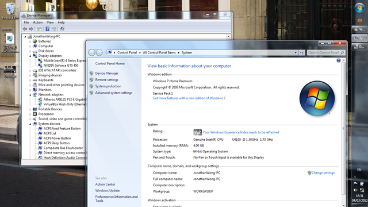Expand the Computer node in Device Manager
The height and width of the screenshot is (207, 368).
pos(30,46)
